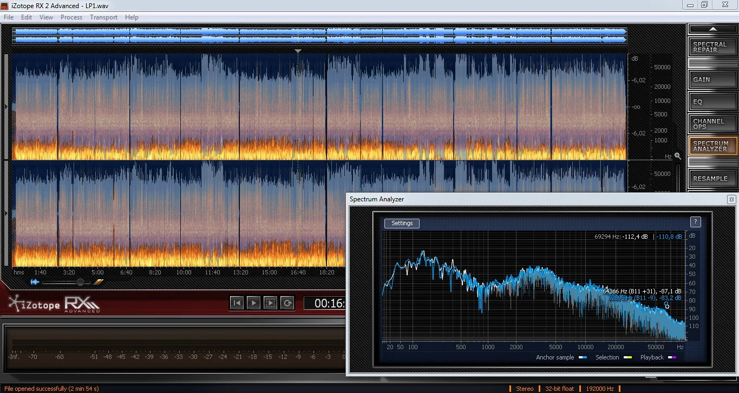Click the spectrogram view icon right of slider
Screen dimensions: 739x393
point(98,282)
